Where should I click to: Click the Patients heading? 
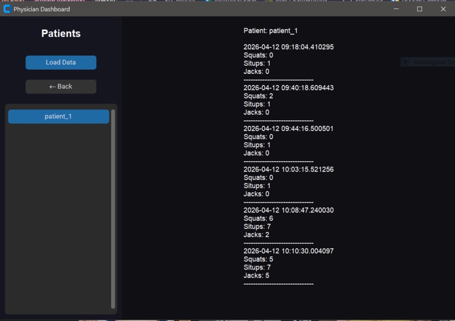(x=61, y=33)
